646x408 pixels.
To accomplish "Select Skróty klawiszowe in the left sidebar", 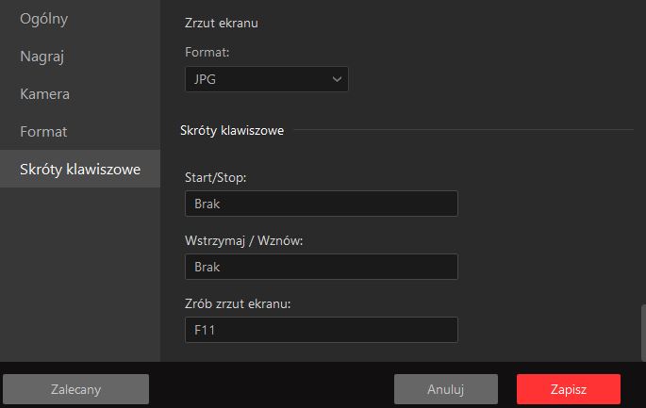I will point(80,169).
